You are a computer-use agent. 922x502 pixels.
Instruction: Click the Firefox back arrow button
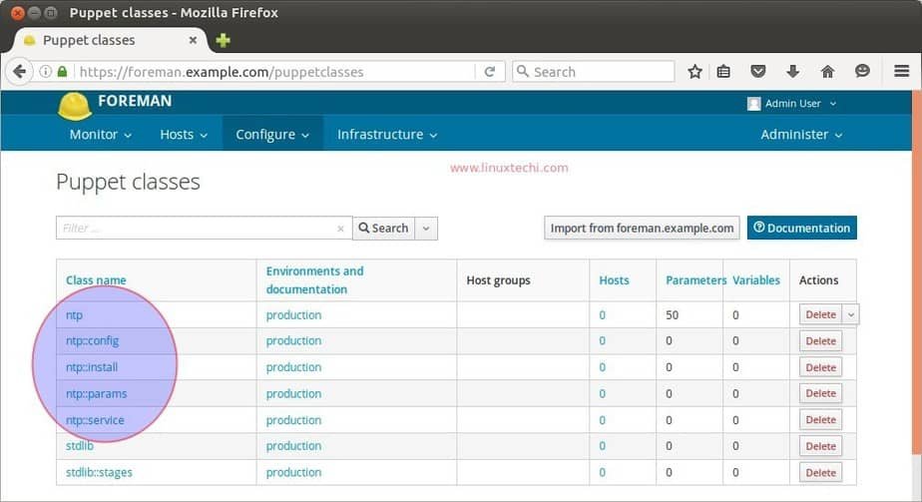point(19,72)
